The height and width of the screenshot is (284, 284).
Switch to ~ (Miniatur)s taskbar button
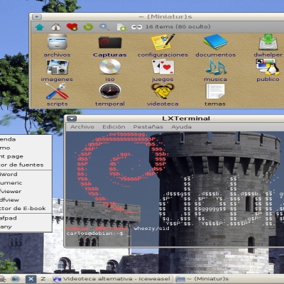tap(229, 279)
